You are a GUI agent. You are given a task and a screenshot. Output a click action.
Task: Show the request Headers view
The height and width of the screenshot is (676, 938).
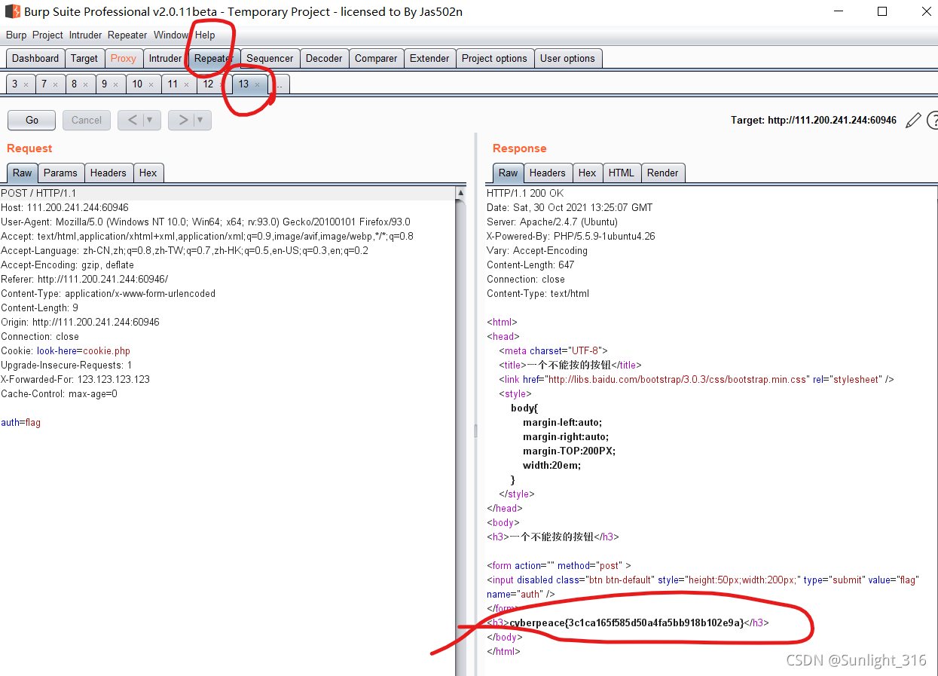[108, 173]
